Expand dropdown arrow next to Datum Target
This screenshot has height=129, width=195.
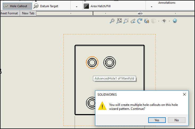77,7
